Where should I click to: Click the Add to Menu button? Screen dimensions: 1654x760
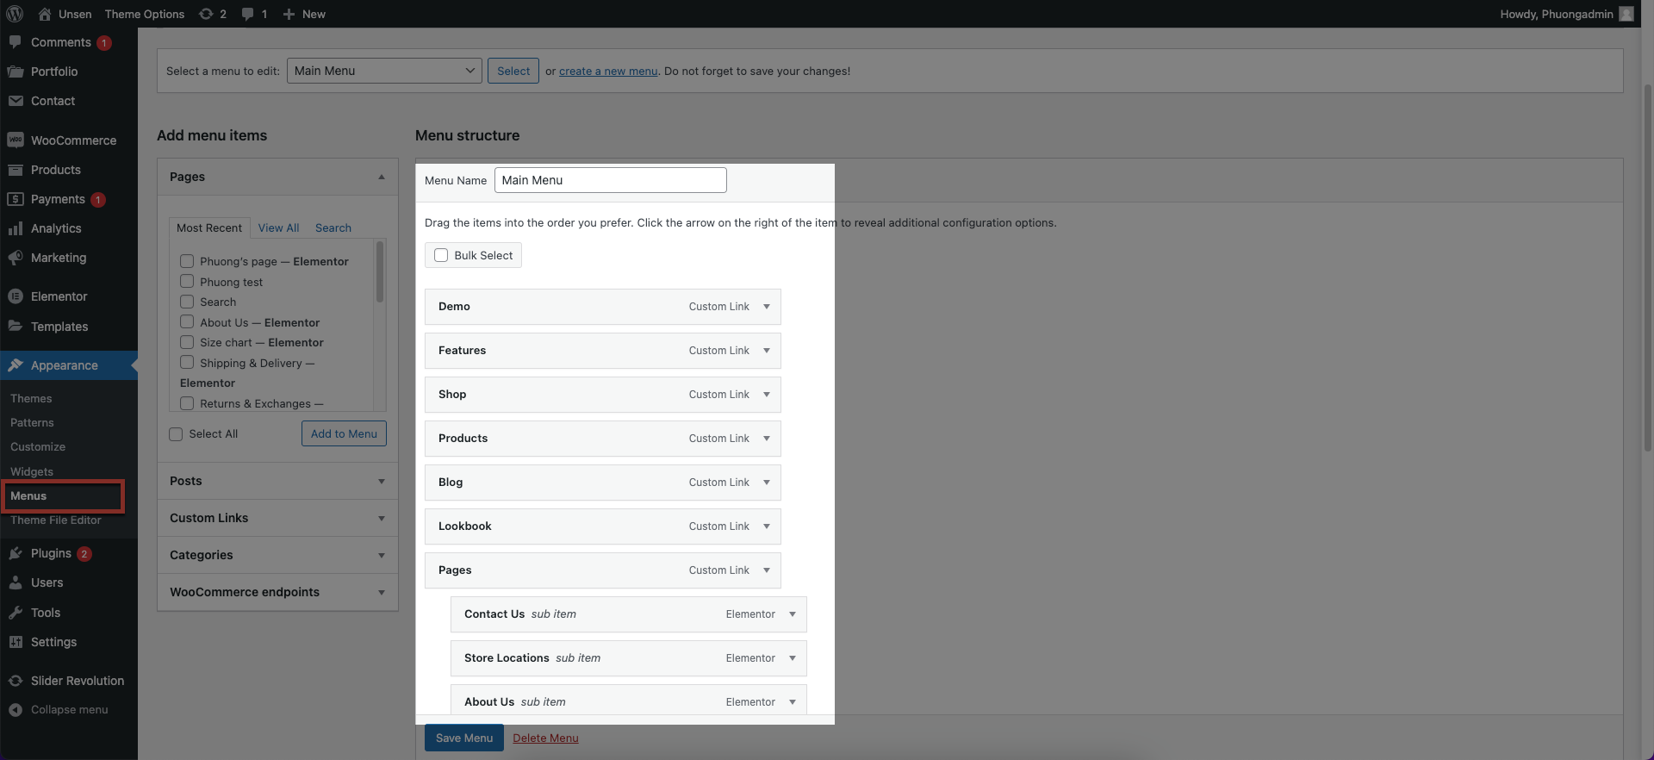pyautogui.click(x=344, y=433)
